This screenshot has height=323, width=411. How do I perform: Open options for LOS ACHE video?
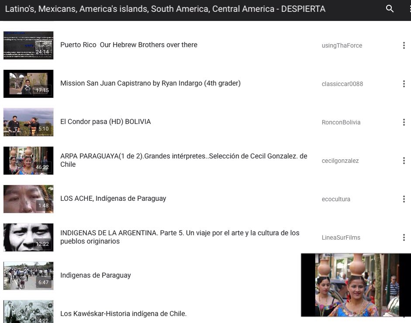(x=404, y=199)
